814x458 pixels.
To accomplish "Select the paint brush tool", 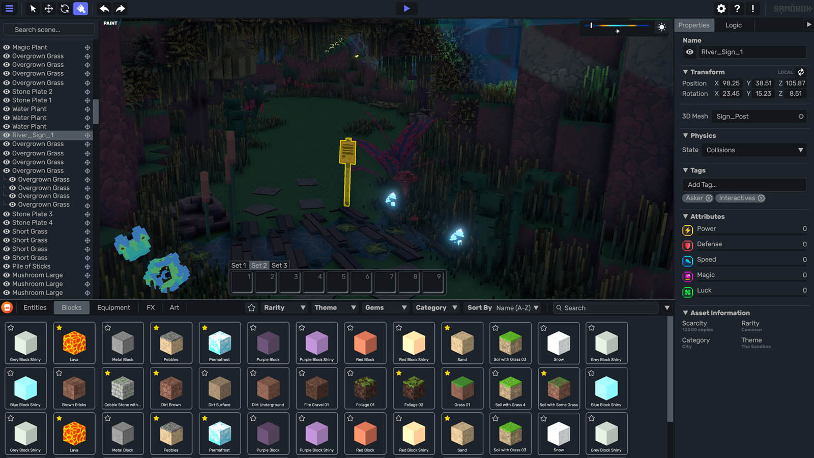I will click(81, 9).
